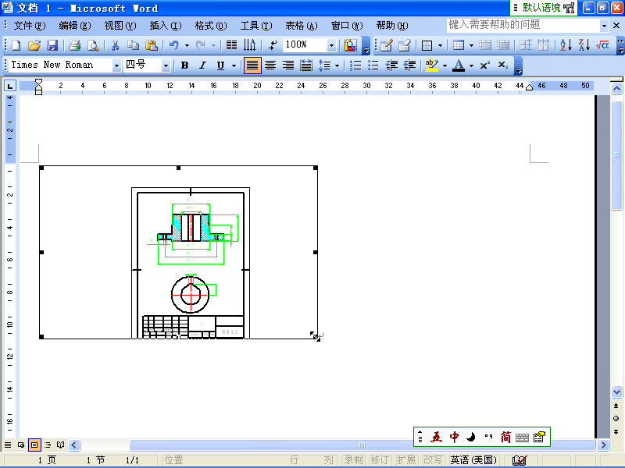The width and height of the screenshot is (625, 468).
Task: Open border style dropdown arrow
Action: click(440, 46)
